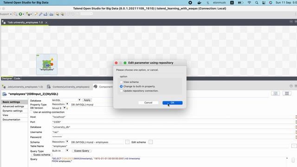Open the Support toolbar dropdown arrow

point(11,14)
